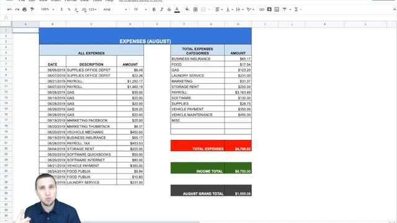Open the fill color picker
The image size is (397, 223).
click(187, 9)
